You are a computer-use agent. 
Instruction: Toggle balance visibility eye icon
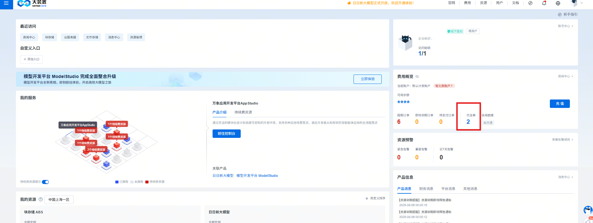tap(417, 76)
